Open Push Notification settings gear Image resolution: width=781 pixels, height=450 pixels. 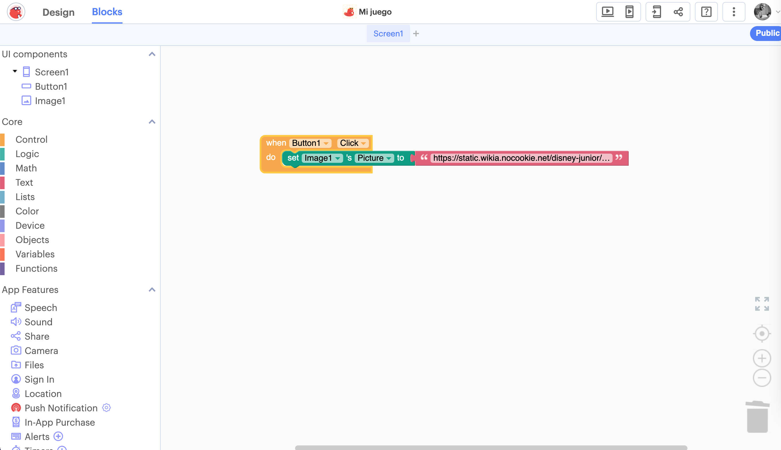[106, 408]
